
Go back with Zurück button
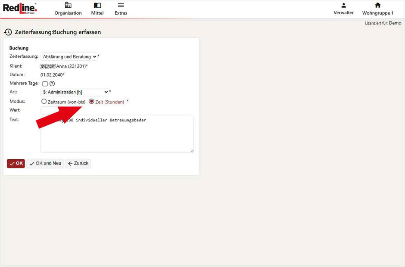[x=78, y=164]
